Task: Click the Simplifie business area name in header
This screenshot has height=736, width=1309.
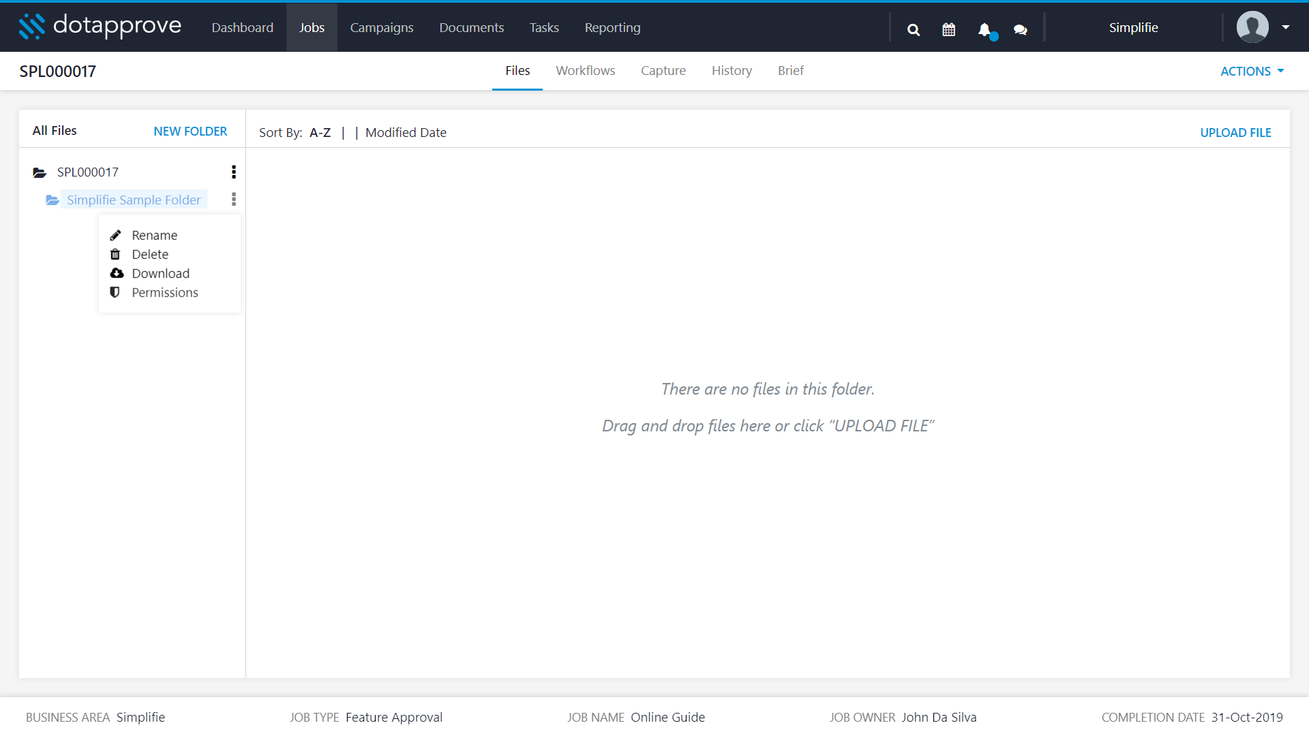Action: pos(1133,27)
